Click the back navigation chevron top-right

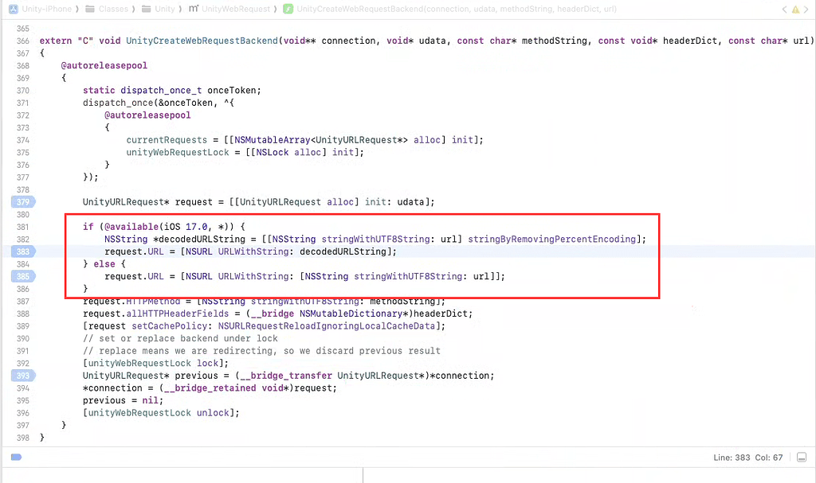(x=784, y=8)
